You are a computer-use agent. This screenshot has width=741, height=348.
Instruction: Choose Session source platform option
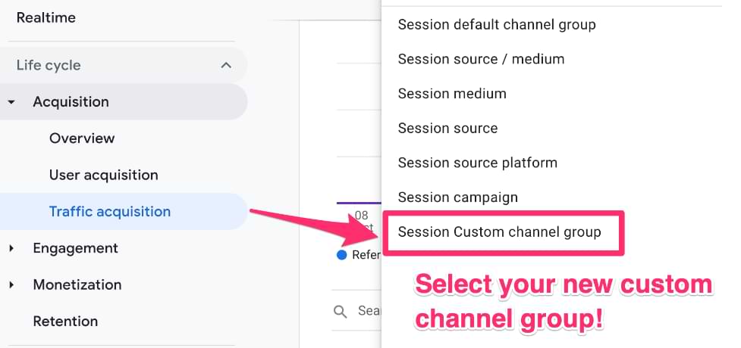477,163
